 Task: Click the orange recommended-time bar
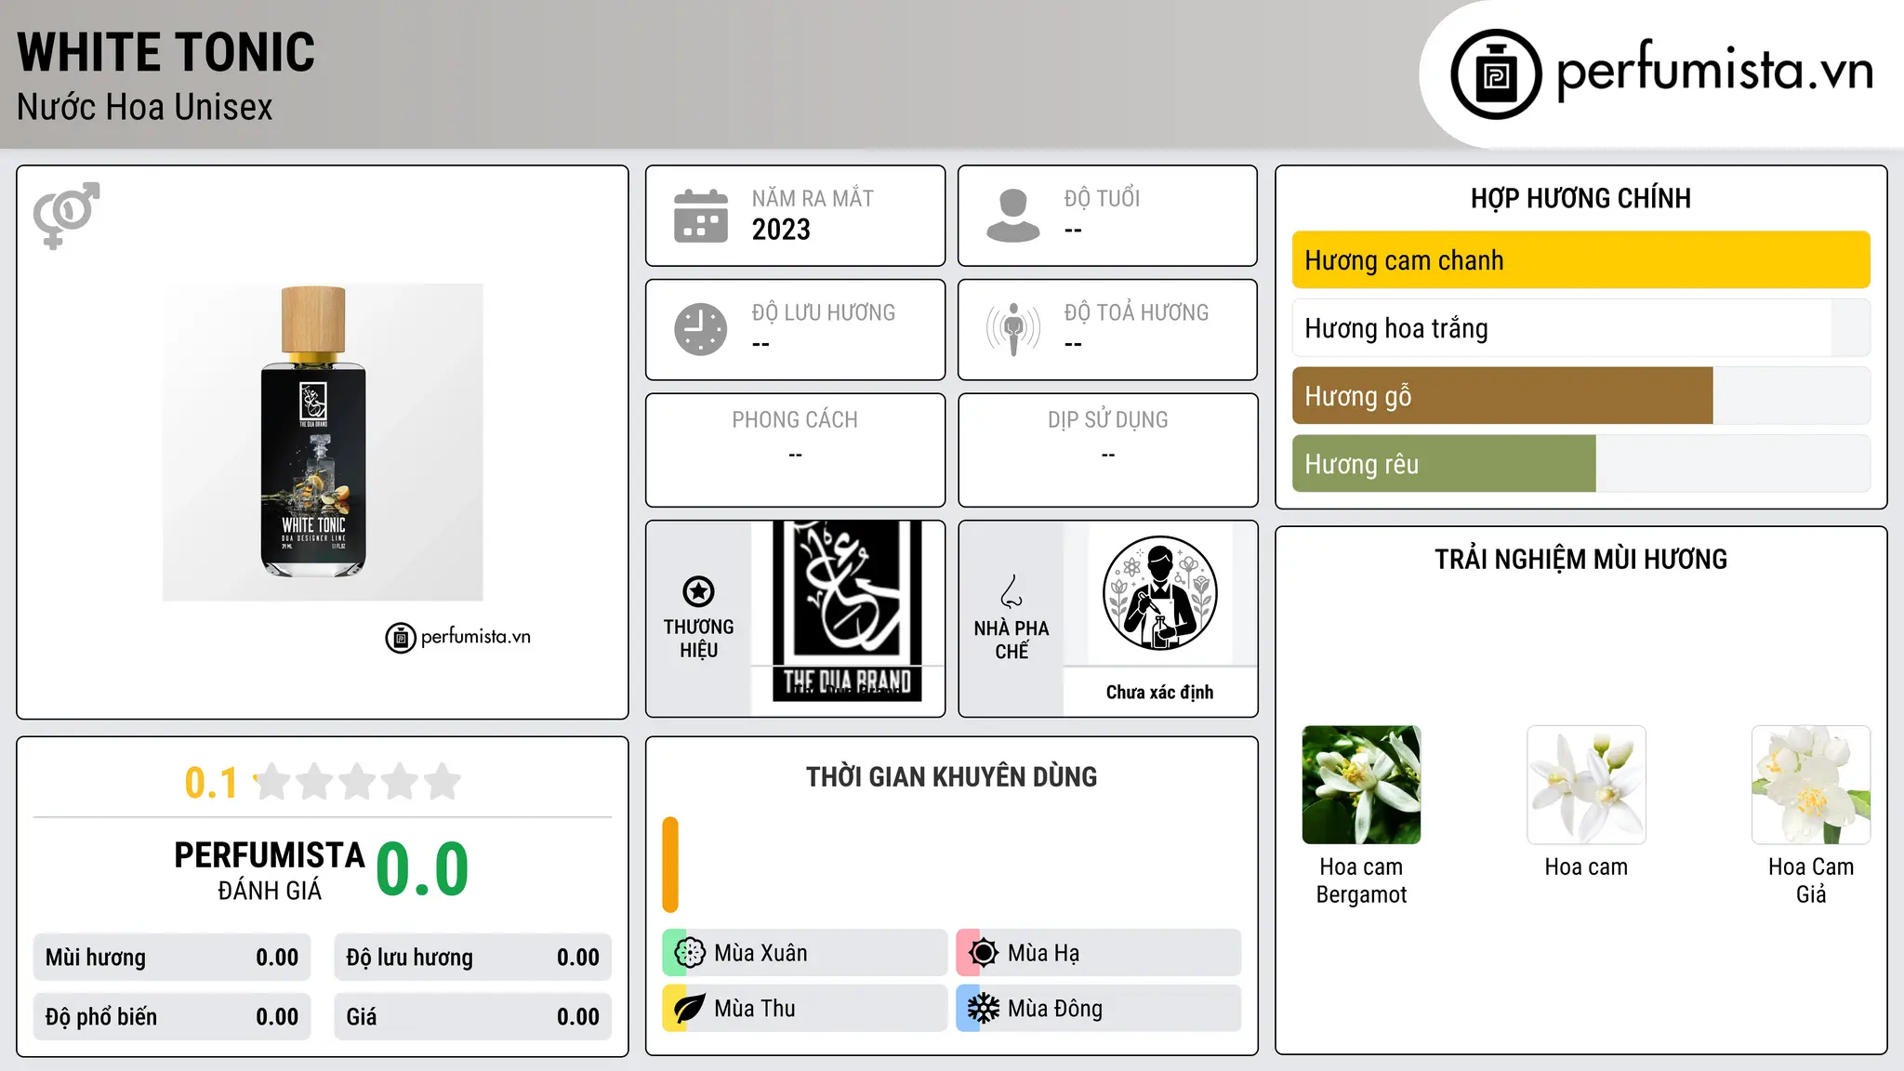click(670, 865)
